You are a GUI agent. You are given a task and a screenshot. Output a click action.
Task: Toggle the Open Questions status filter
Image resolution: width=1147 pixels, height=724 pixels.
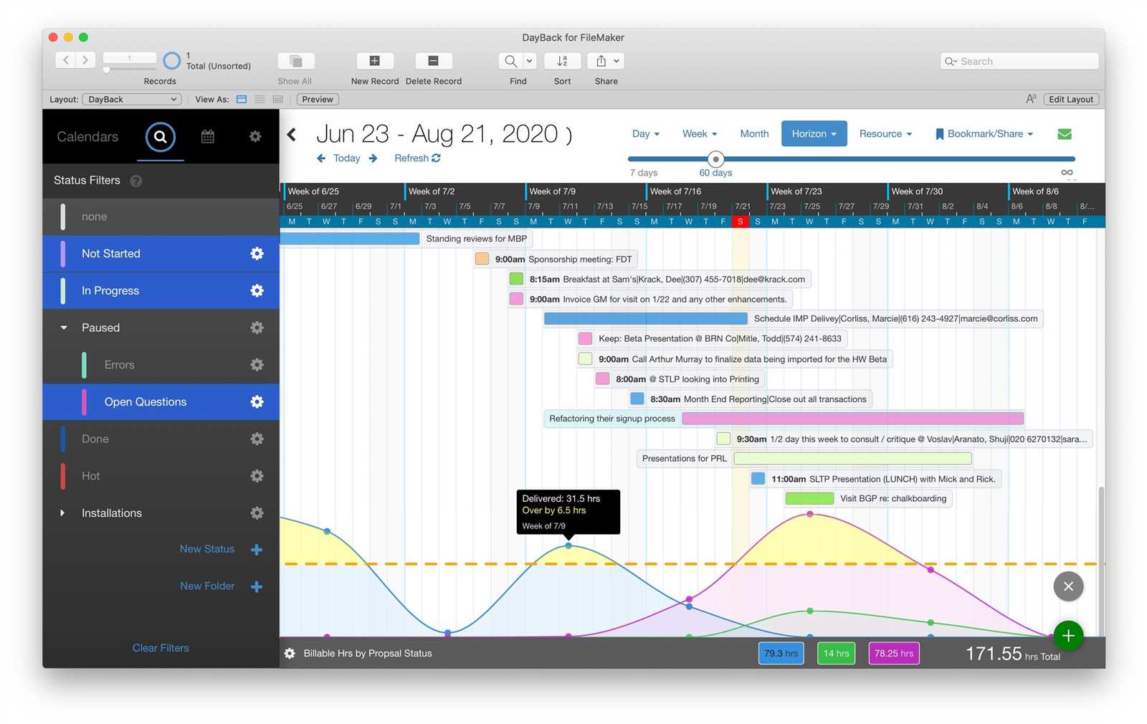pyautogui.click(x=161, y=401)
